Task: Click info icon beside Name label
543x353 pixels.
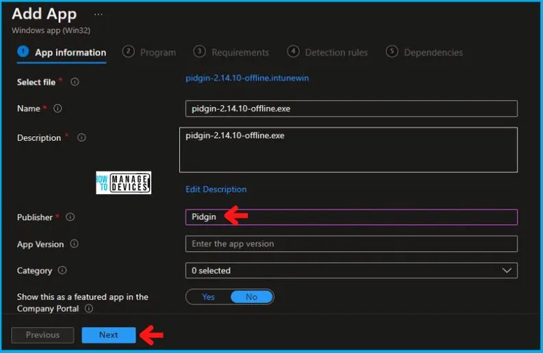Action: [x=58, y=109]
